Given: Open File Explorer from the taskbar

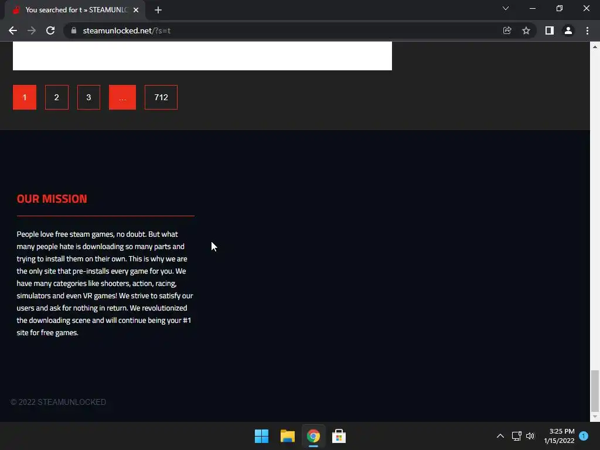Looking at the screenshot, I should click(x=287, y=436).
